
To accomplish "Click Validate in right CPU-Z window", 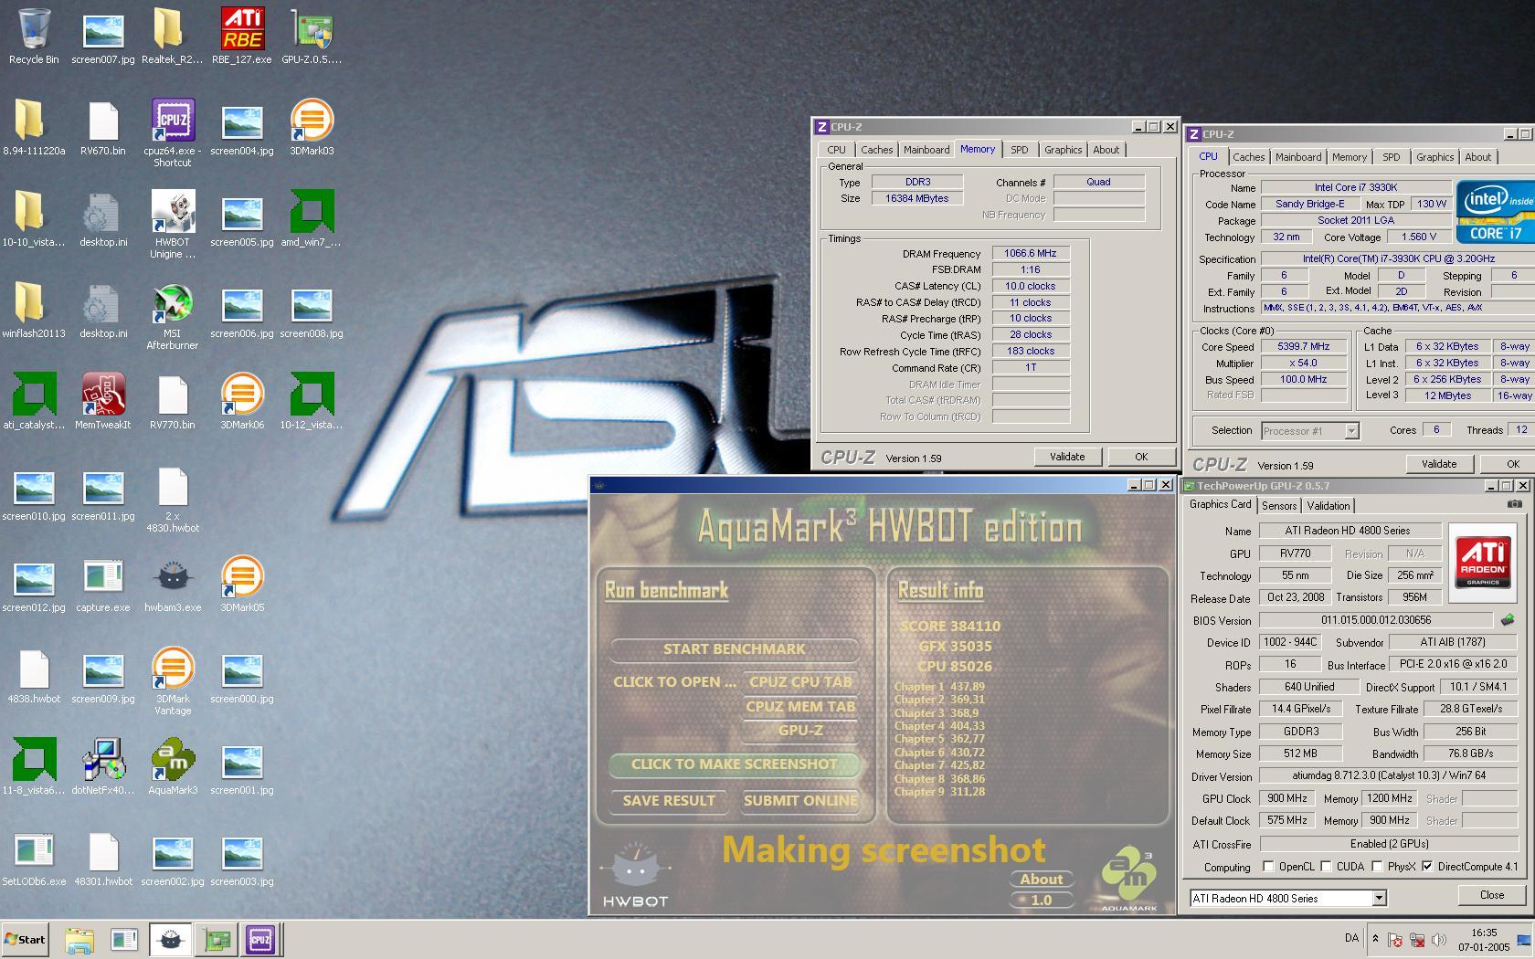I will click(x=1439, y=464).
